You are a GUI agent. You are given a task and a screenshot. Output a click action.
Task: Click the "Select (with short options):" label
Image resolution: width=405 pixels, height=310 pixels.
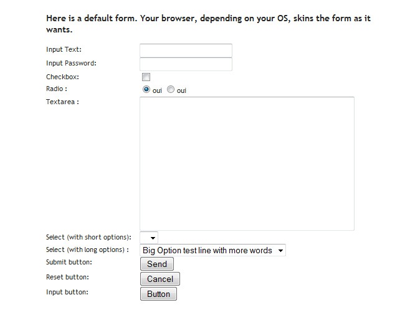88,237
